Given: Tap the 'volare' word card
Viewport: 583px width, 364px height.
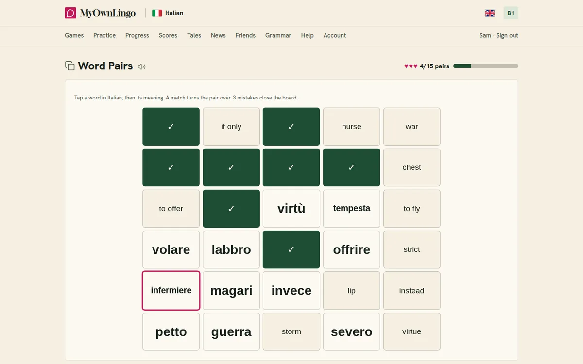Looking at the screenshot, I should 171,249.
